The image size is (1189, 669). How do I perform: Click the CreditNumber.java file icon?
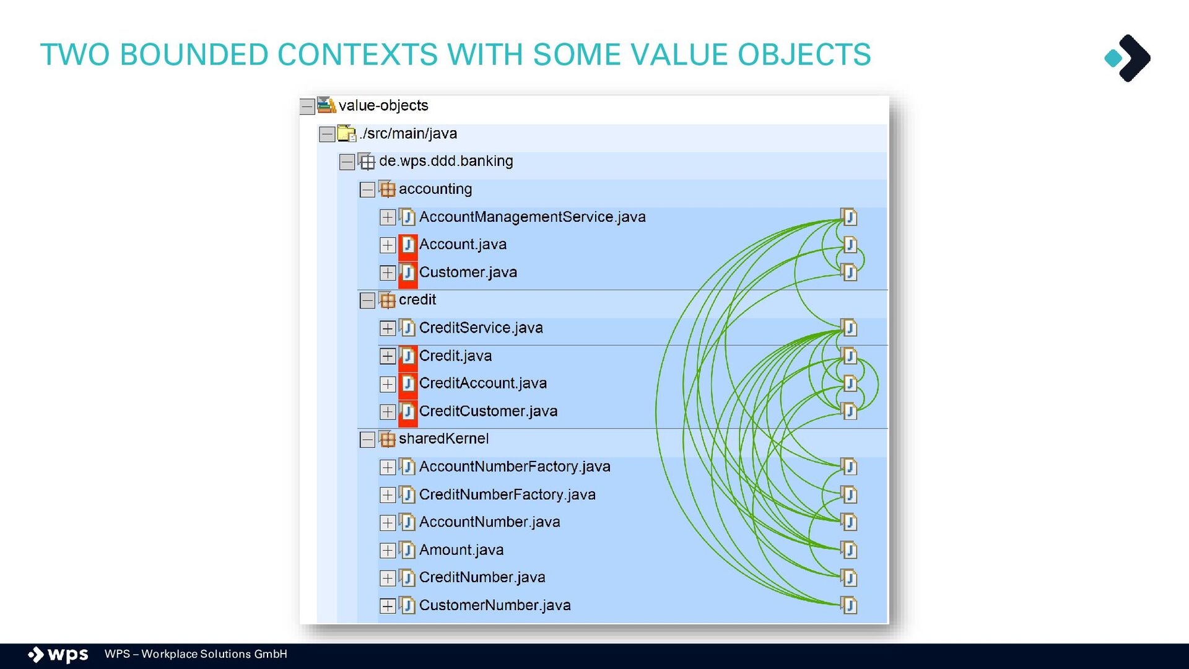[407, 578]
